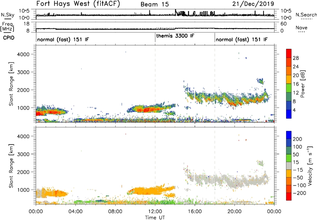317x220 pixels.
Task: Click the '16' power scale value
Action: click(x=296, y=84)
